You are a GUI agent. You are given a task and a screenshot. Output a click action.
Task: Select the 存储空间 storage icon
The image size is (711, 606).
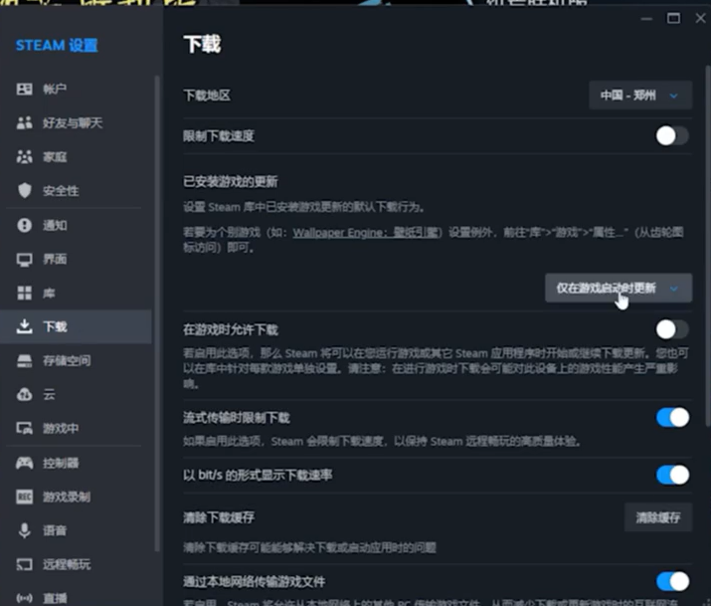25,360
